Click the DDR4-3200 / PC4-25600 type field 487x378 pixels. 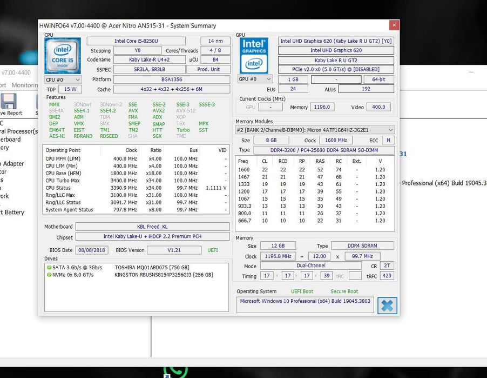tap(324, 150)
